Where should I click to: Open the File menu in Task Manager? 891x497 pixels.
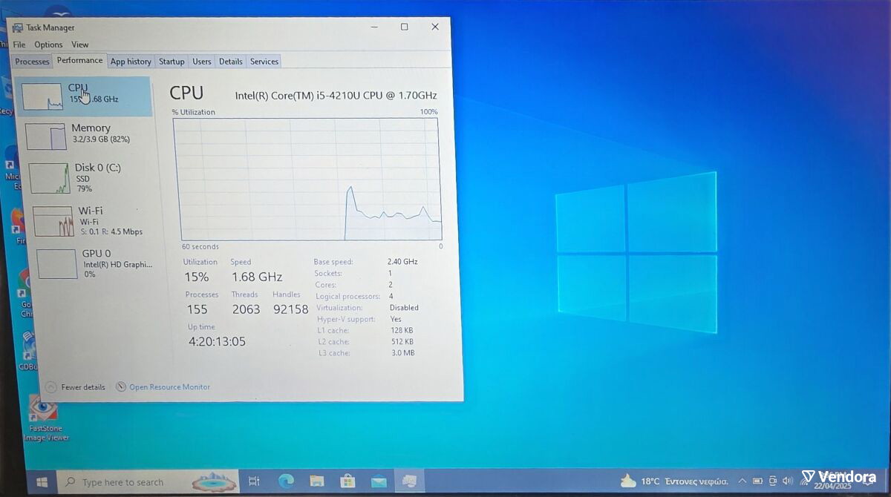click(19, 45)
